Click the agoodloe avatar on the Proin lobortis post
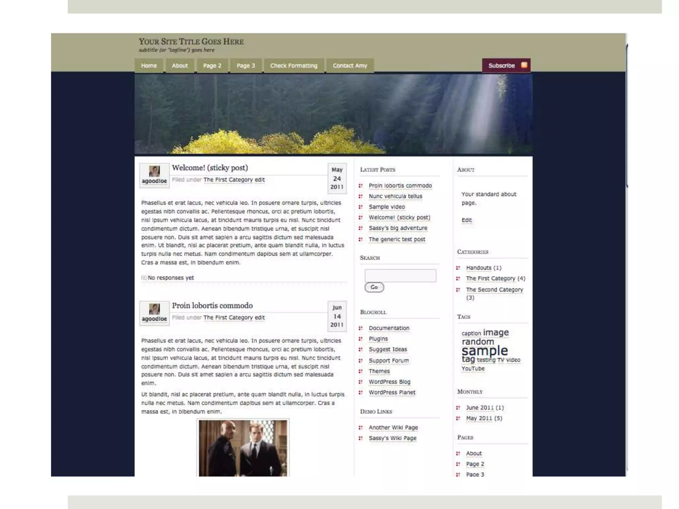 (x=154, y=309)
